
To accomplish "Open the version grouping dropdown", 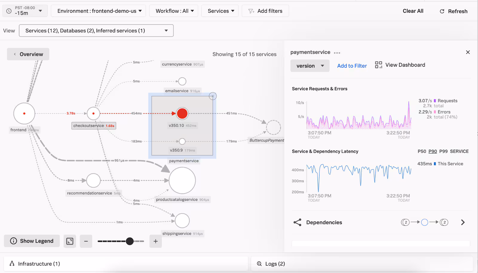I will click(x=310, y=66).
